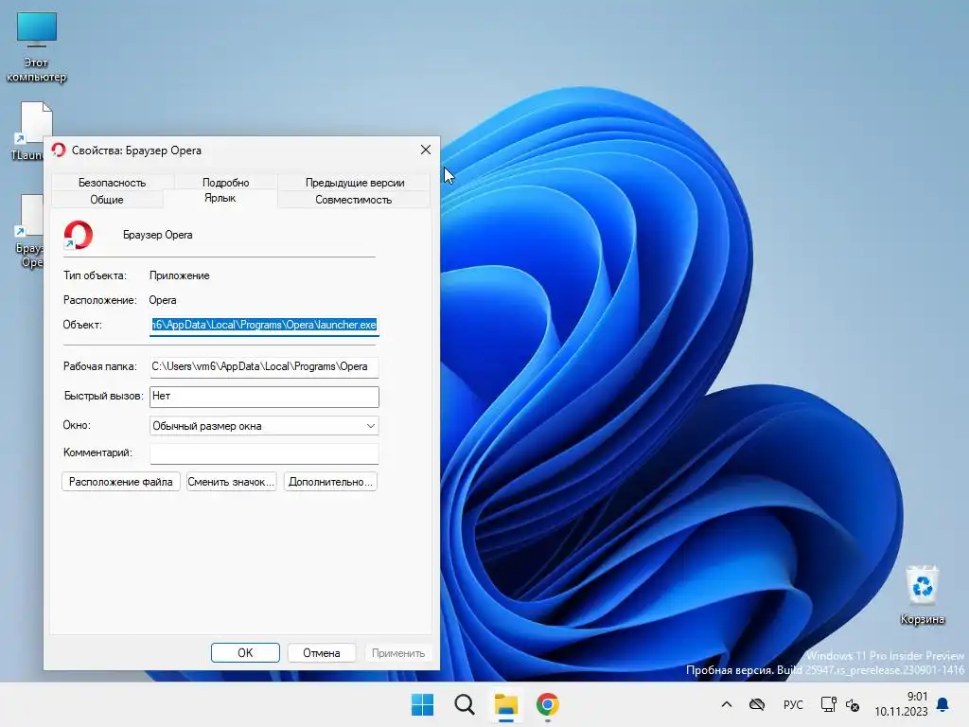Click the Приложение type value
The height and width of the screenshot is (727, 969).
pos(179,275)
